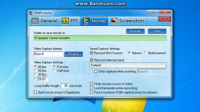The width and height of the screenshot is (200, 112).
Task: Click the FRAPS app icon in title bar
Action: [x=31, y=13]
